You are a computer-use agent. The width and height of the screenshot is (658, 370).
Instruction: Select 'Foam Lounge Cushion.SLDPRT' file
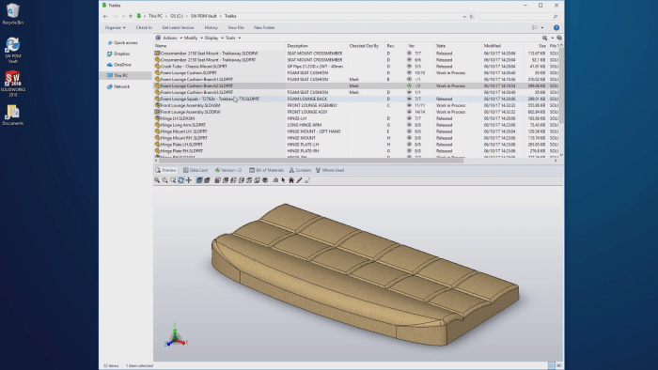click(x=188, y=72)
